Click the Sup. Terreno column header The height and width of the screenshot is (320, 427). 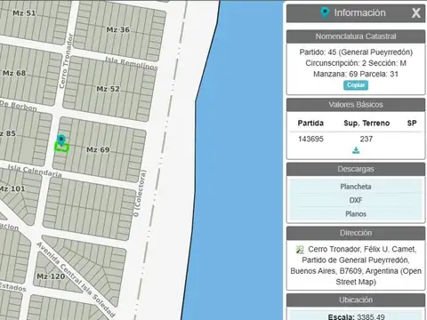click(367, 124)
